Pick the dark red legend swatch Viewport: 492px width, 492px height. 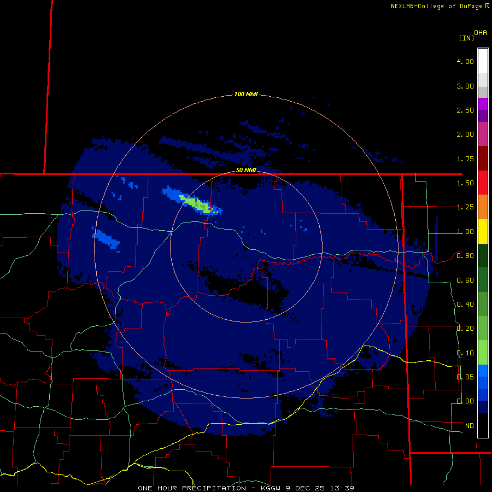pyautogui.click(x=483, y=159)
